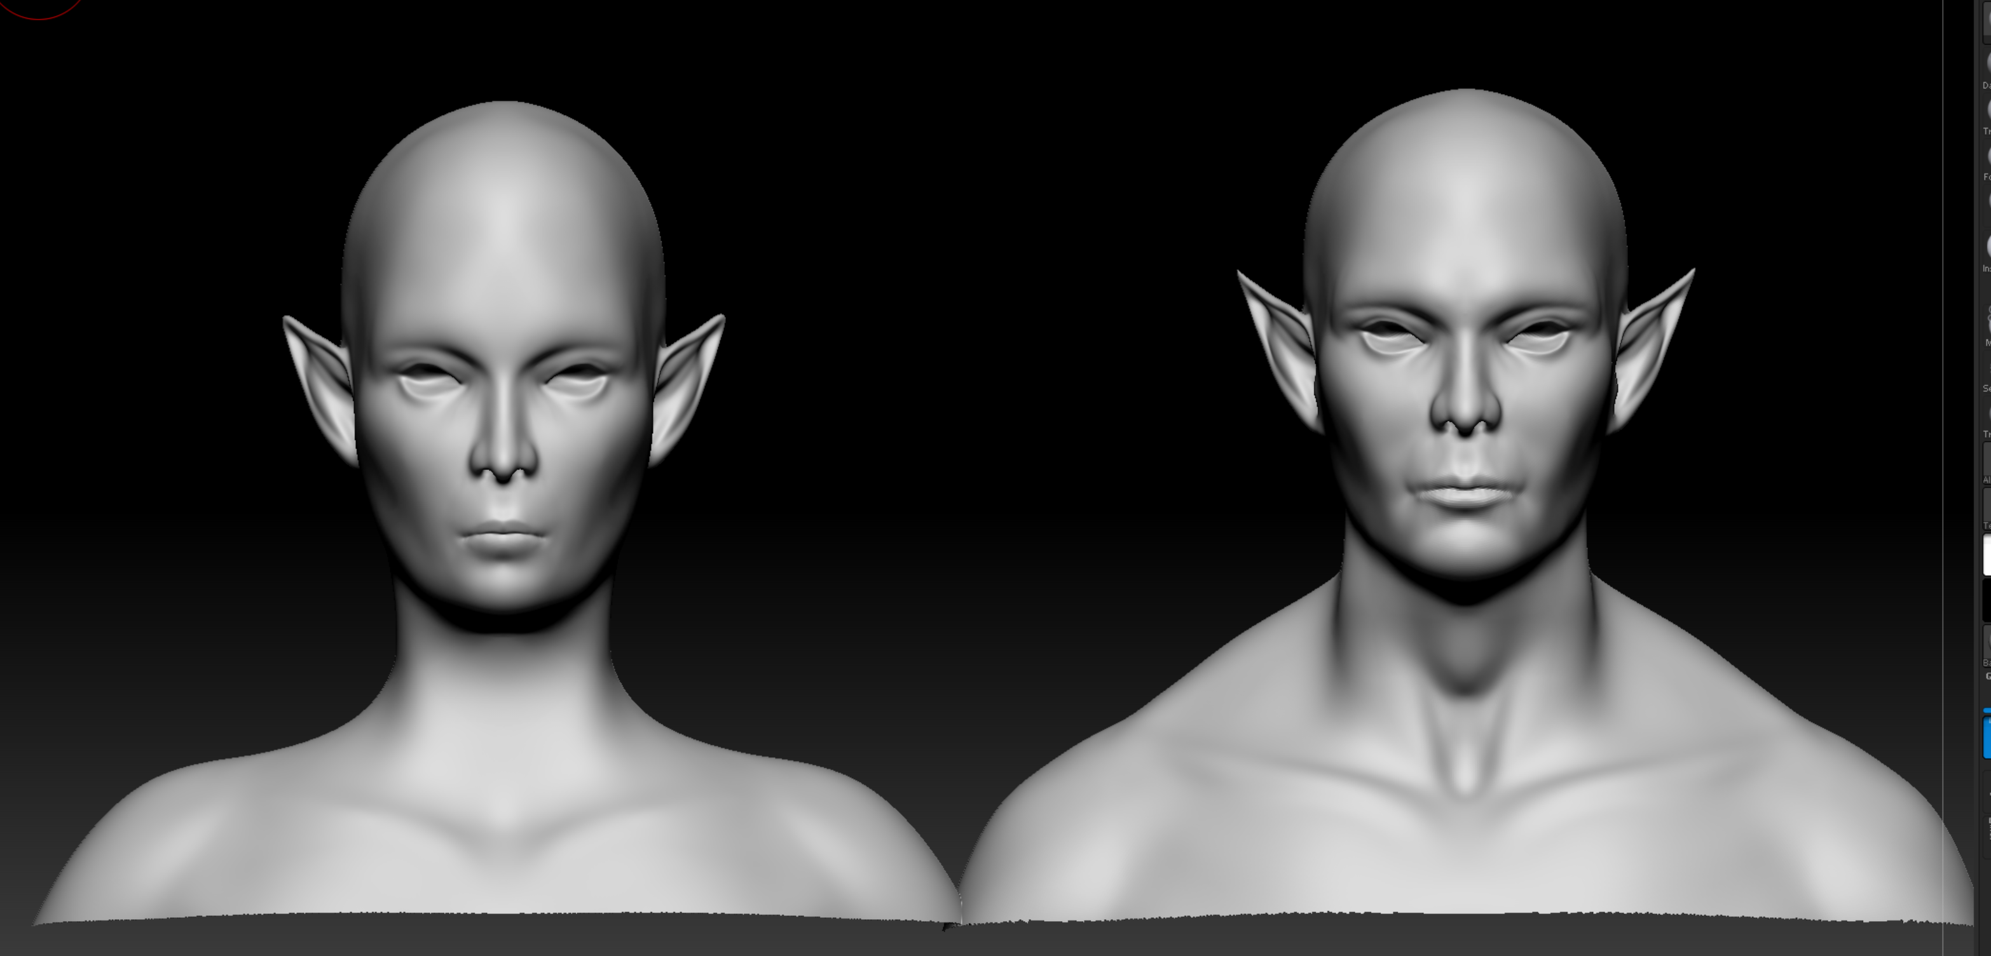The height and width of the screenshot is (956, 1991).
Task: Pick the white color swatch
Action: point(1987,555)
